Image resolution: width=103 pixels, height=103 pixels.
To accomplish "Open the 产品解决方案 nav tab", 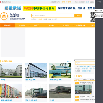I will coord(81,25).
